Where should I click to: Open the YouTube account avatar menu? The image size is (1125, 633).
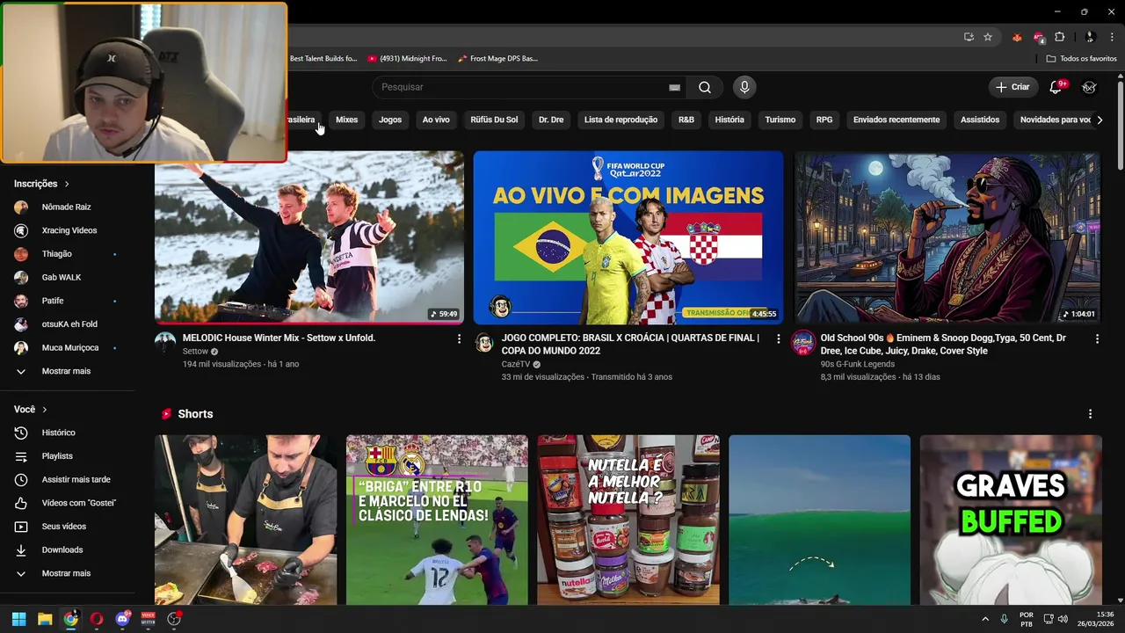(x=1089, y=87)
